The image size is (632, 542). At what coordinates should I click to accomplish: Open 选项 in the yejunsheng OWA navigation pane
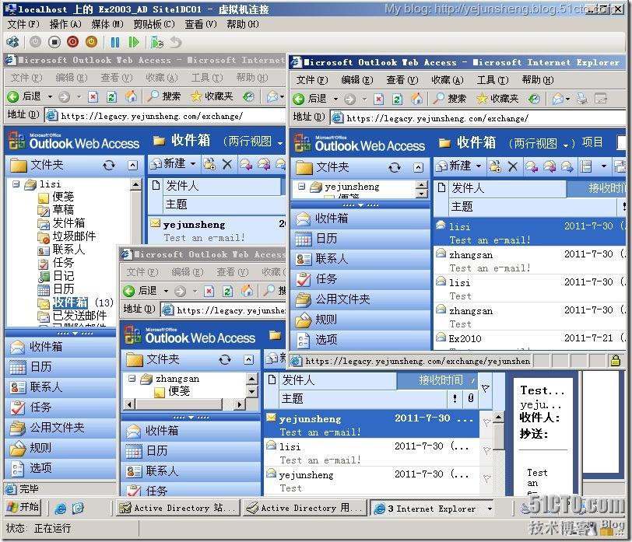[x=360, y=340]
